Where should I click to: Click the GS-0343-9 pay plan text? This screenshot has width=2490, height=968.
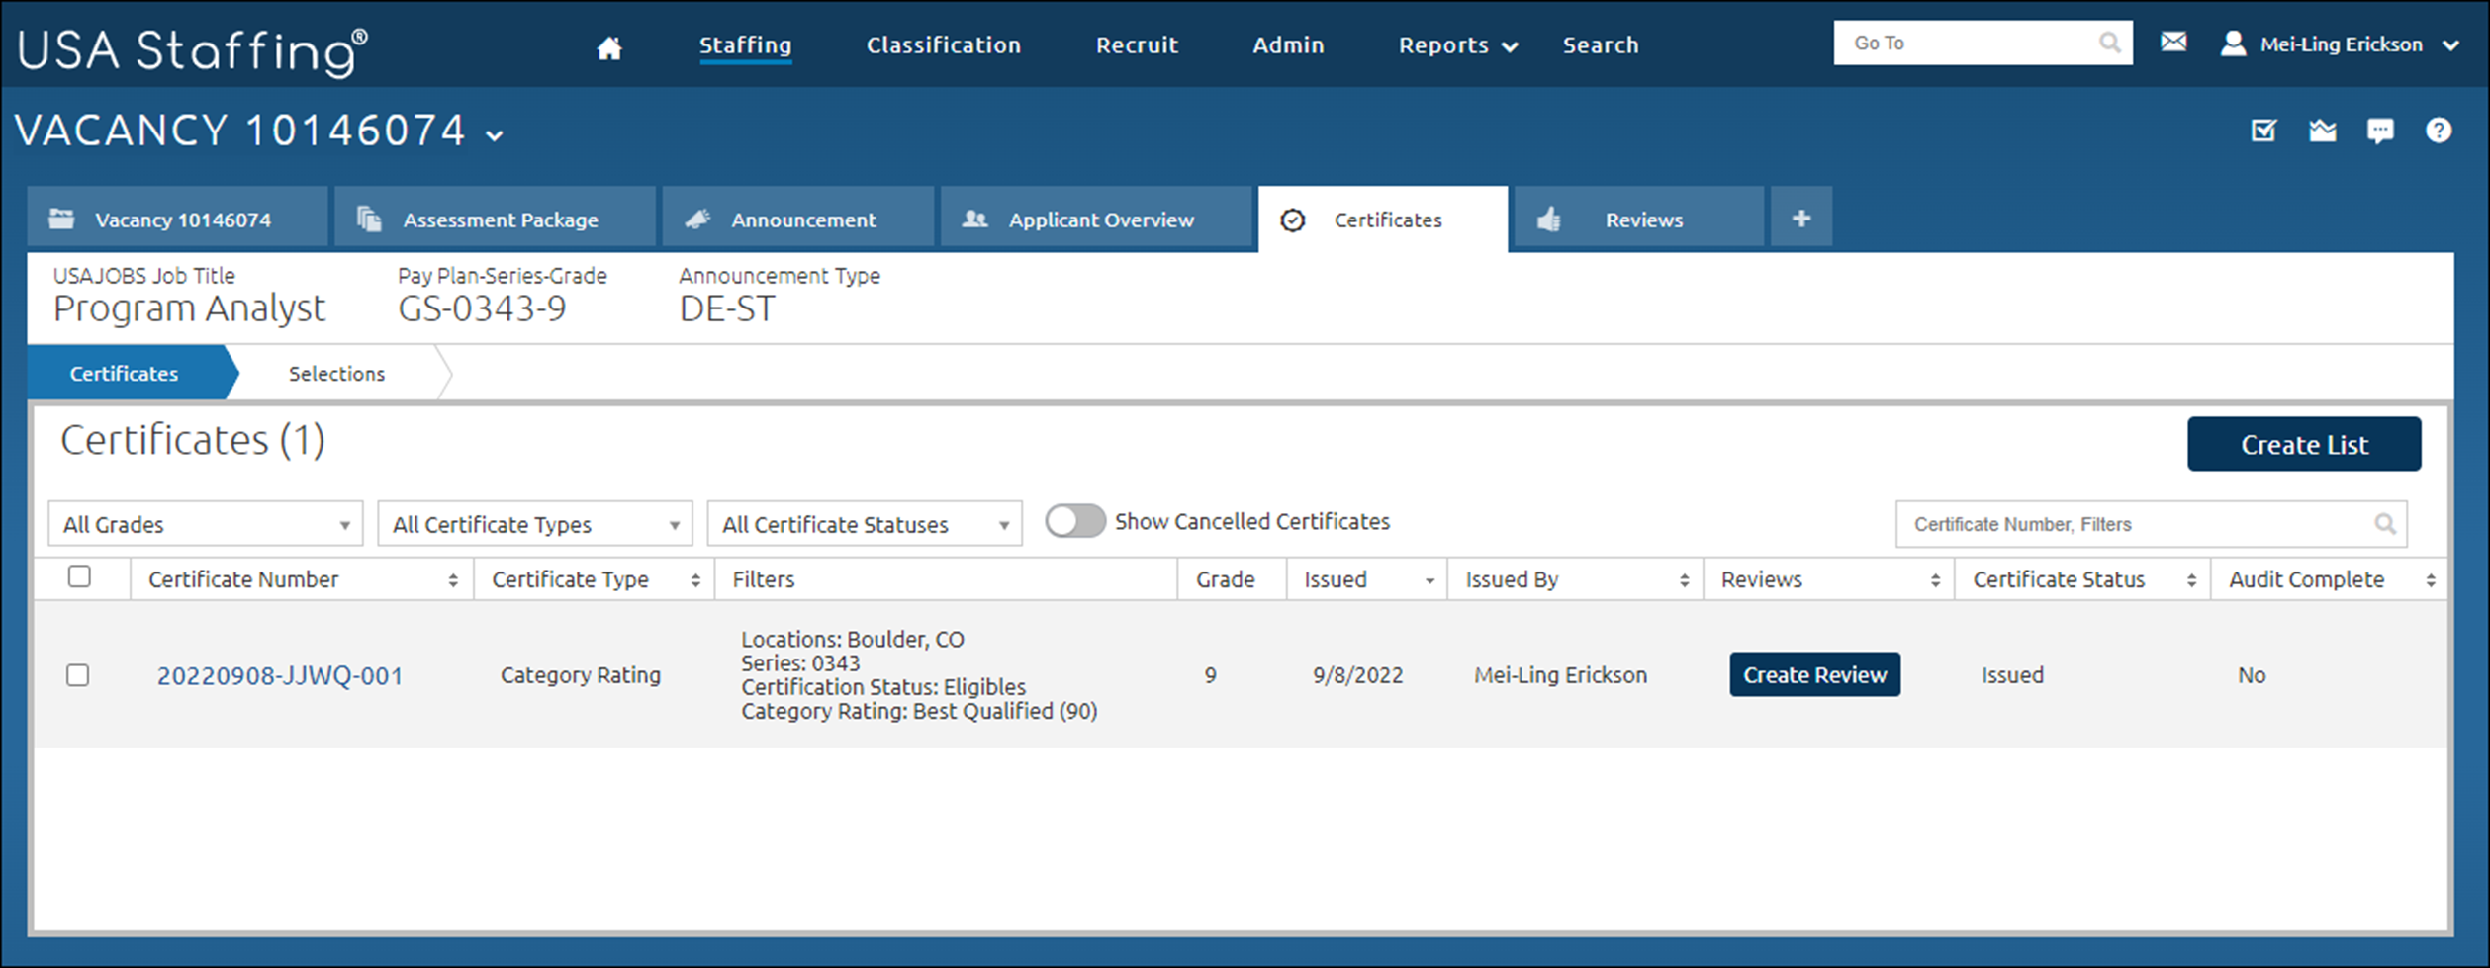point(482,308)
